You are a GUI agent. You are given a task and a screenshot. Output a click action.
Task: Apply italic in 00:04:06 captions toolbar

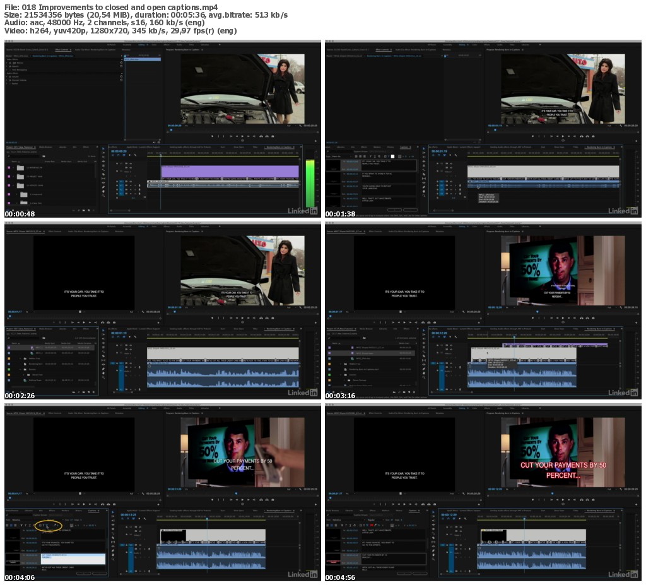(x=25, y=526)
